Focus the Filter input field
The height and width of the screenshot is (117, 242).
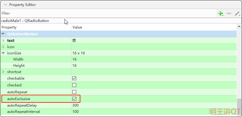point(108,13)
